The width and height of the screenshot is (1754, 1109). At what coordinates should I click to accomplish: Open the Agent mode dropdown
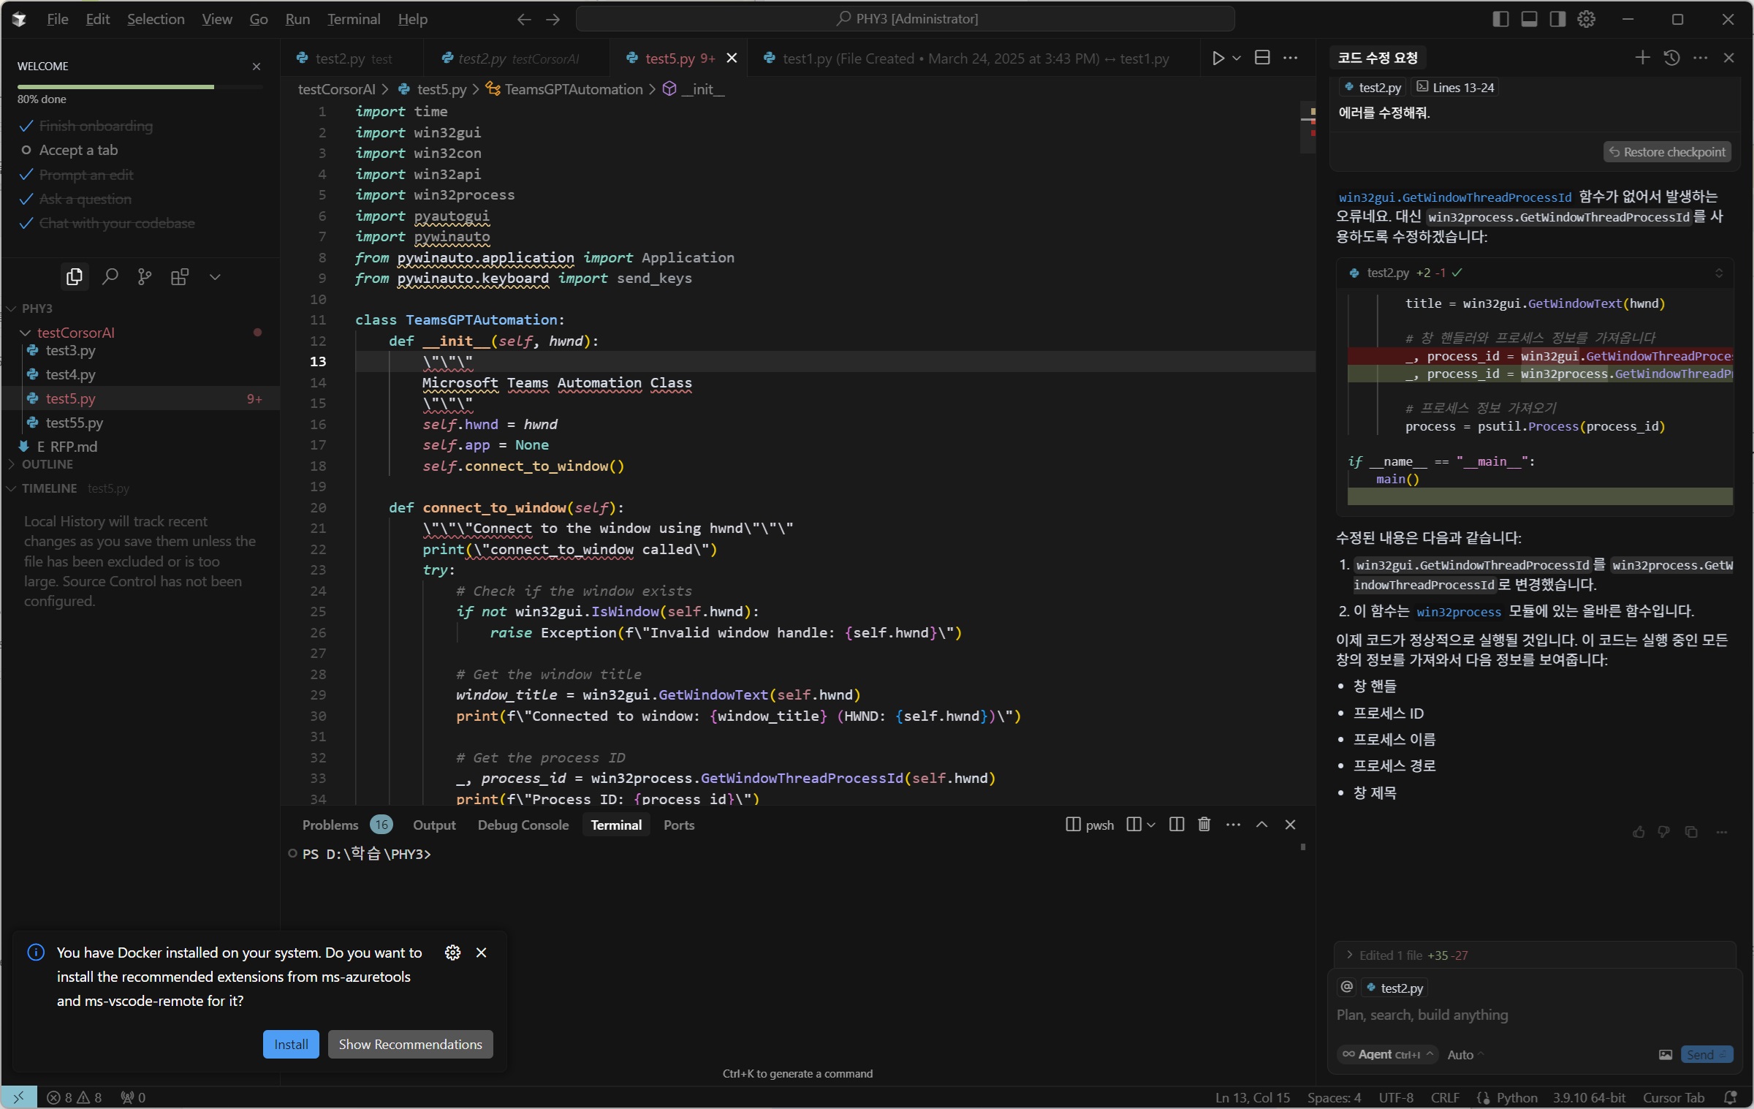pyautogui.click(x=1387, y=1054)
